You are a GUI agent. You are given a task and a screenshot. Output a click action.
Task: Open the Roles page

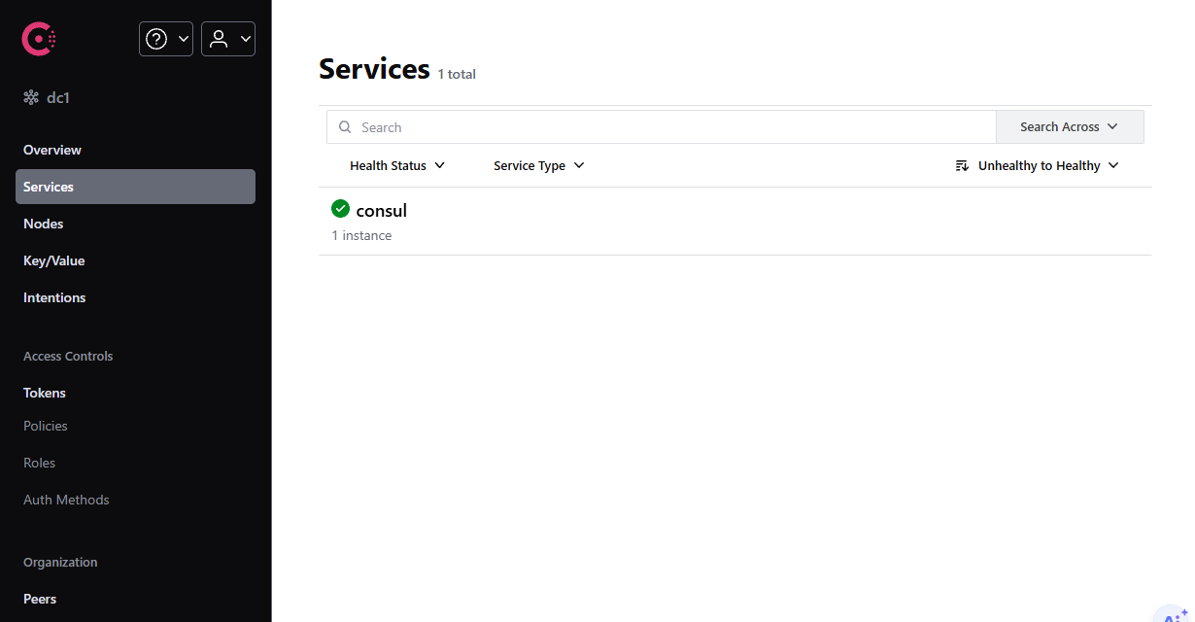[x=40, y=463]
